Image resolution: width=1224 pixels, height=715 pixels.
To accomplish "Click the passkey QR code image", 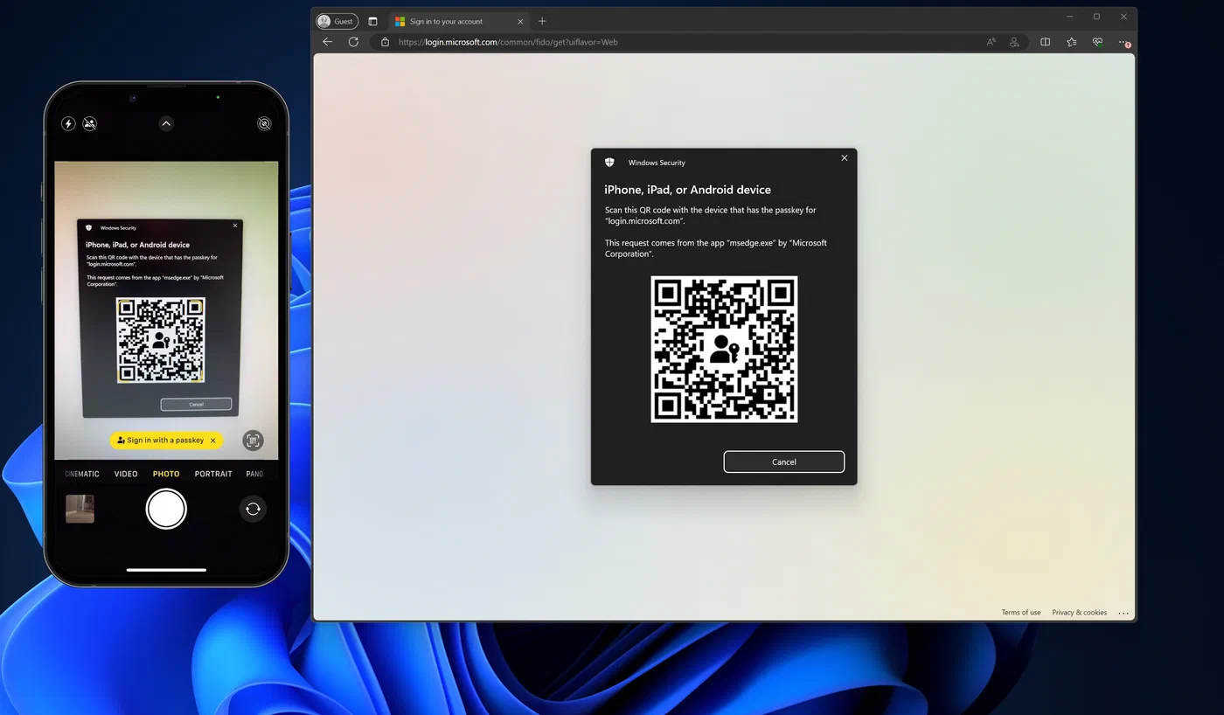I will click(x=724, y=349).
